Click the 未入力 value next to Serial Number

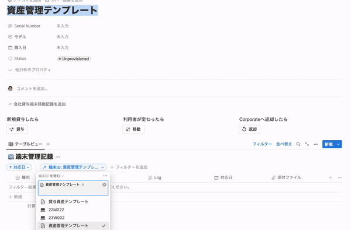pos(63,26)
